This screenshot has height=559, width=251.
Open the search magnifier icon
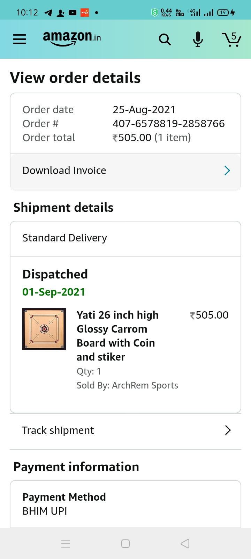pos(165,39)
